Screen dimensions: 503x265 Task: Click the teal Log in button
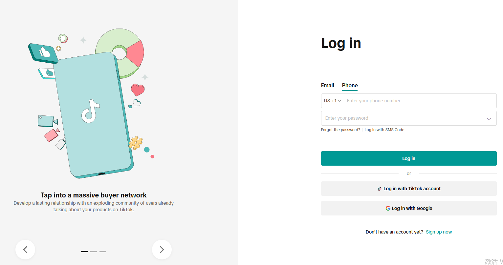tap(409, 158)
